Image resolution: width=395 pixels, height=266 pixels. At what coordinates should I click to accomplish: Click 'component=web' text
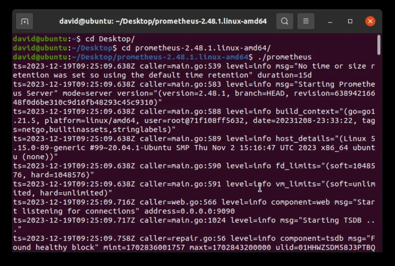click(x=300, y=202)
